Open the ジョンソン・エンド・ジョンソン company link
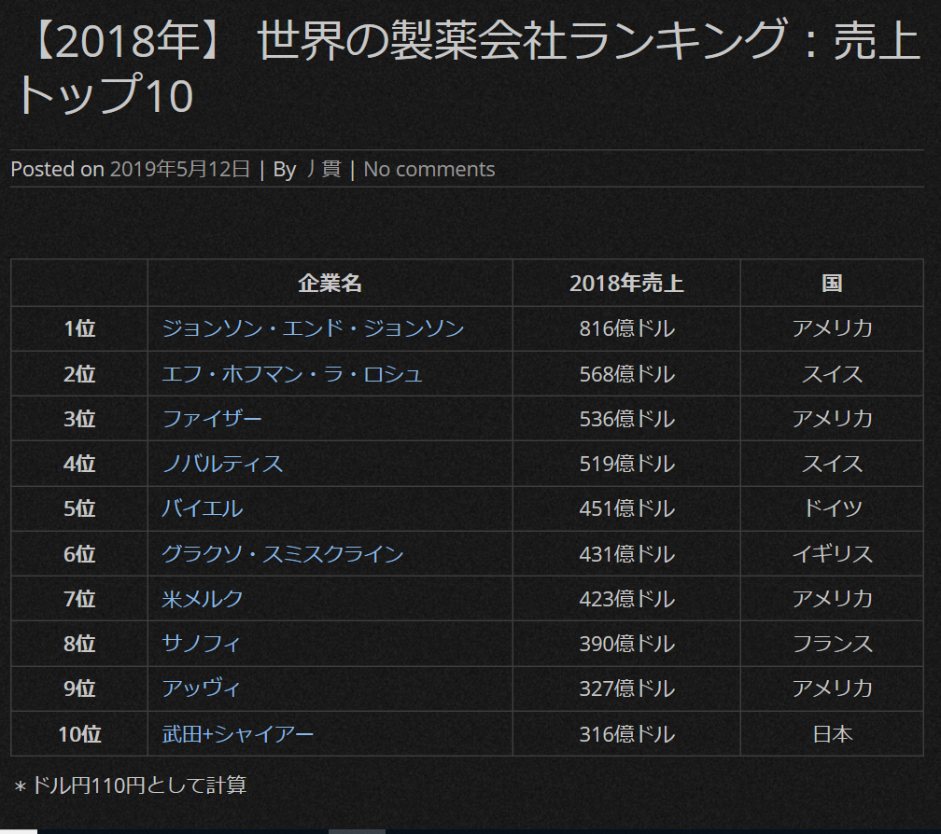 (x=313, y=329)
